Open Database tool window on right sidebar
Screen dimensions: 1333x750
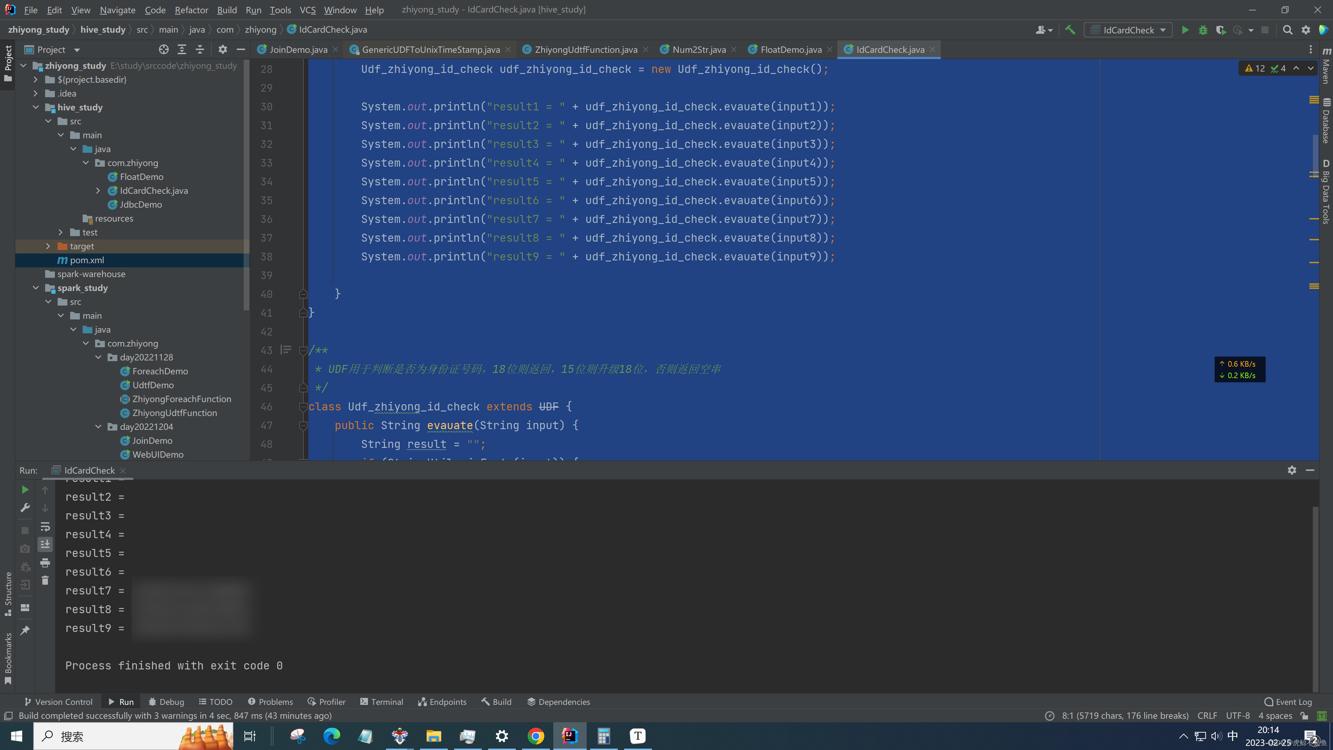[x=1326, y=120]
